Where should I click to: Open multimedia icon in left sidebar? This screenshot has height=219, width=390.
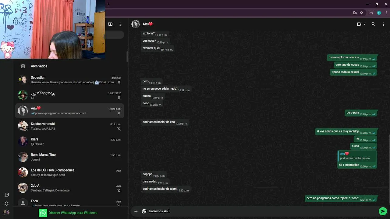click(7, 195)
